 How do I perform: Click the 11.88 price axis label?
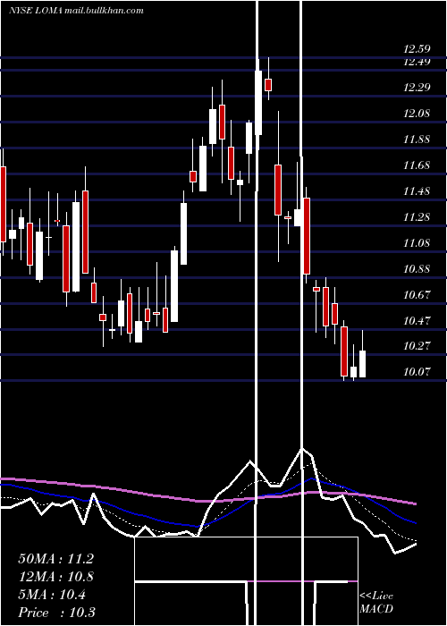click(417, 140)
